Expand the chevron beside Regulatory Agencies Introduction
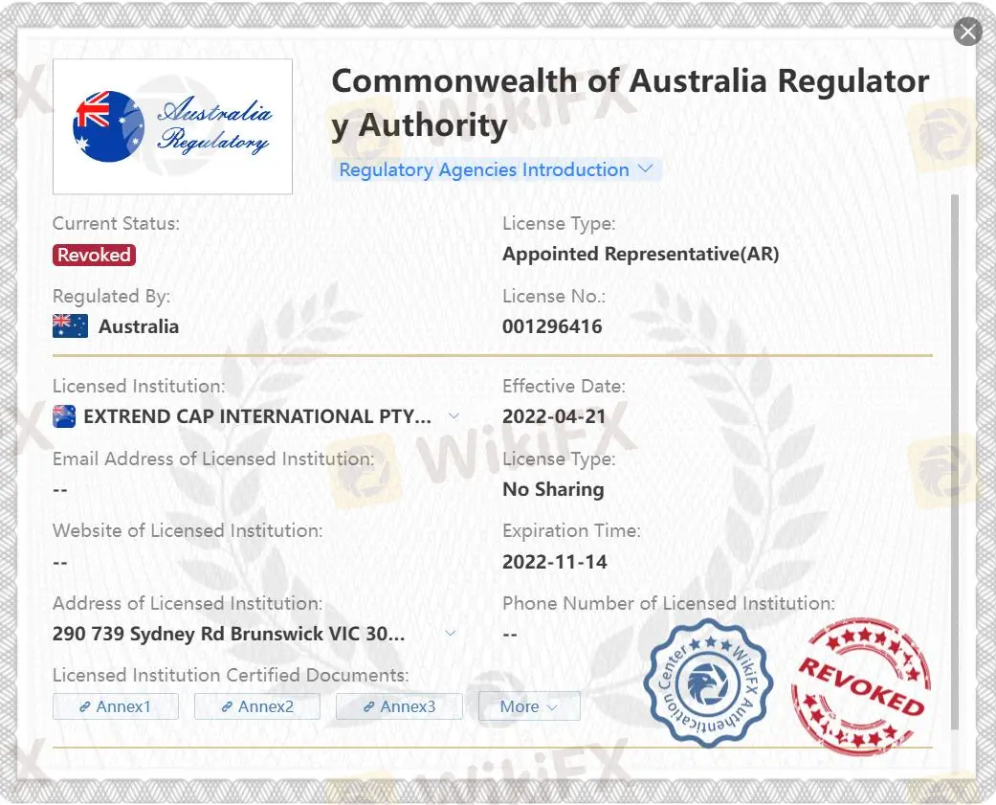Viewport: 996px width, 805px height. (645, 169)
